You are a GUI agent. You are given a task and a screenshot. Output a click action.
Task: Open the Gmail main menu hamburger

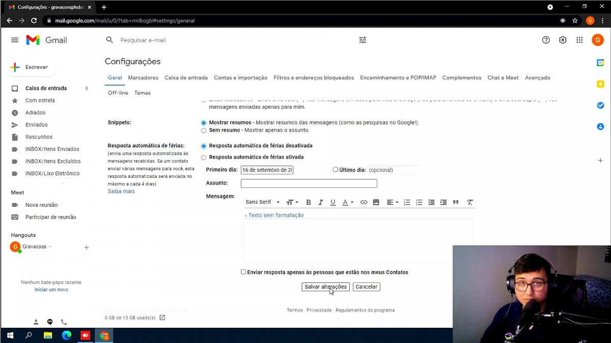click(15, 40)
